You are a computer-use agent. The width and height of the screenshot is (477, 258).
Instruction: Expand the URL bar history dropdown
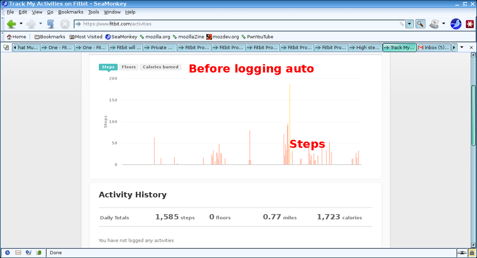point(410,24)
